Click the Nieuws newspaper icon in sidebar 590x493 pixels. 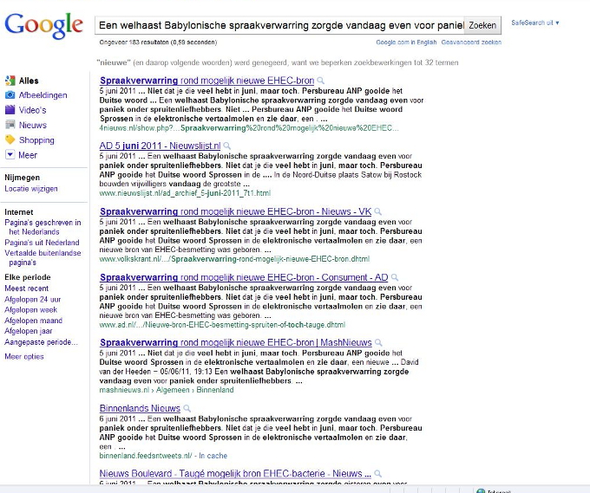click(x=10, y=125)
